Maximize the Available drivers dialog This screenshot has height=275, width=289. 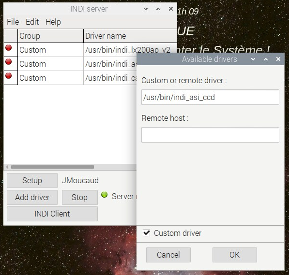click(266, 59)
